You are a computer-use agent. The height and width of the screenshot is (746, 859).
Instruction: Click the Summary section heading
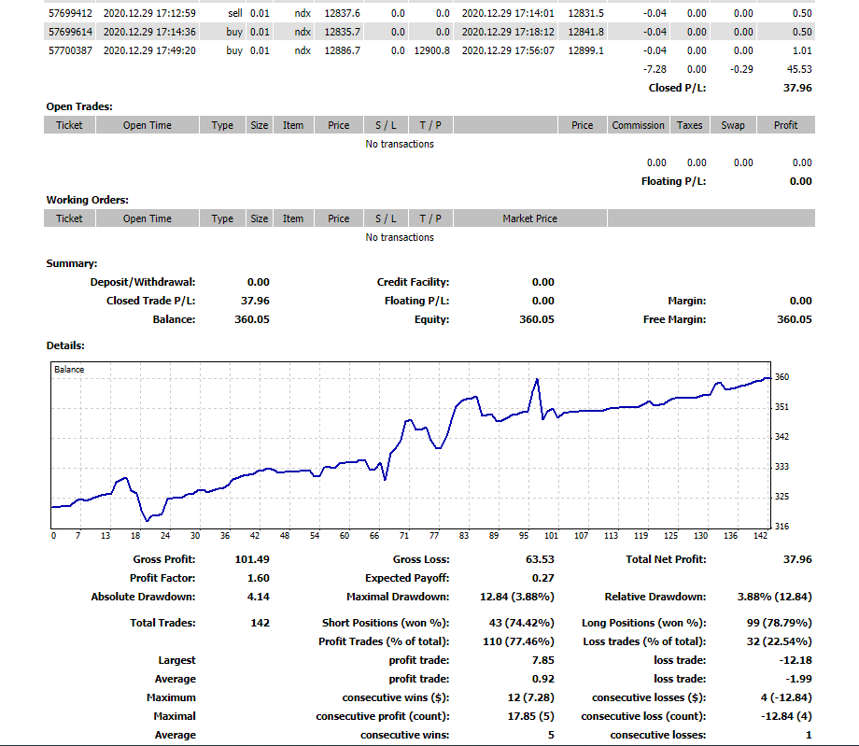click(x=72, y=264)
